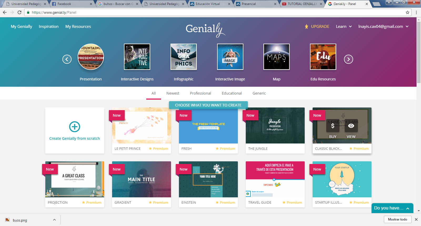421x226 pixels.
Task: Open the Fresh template thumbnail
Action: pyautogui.click(x=208, y=125)
